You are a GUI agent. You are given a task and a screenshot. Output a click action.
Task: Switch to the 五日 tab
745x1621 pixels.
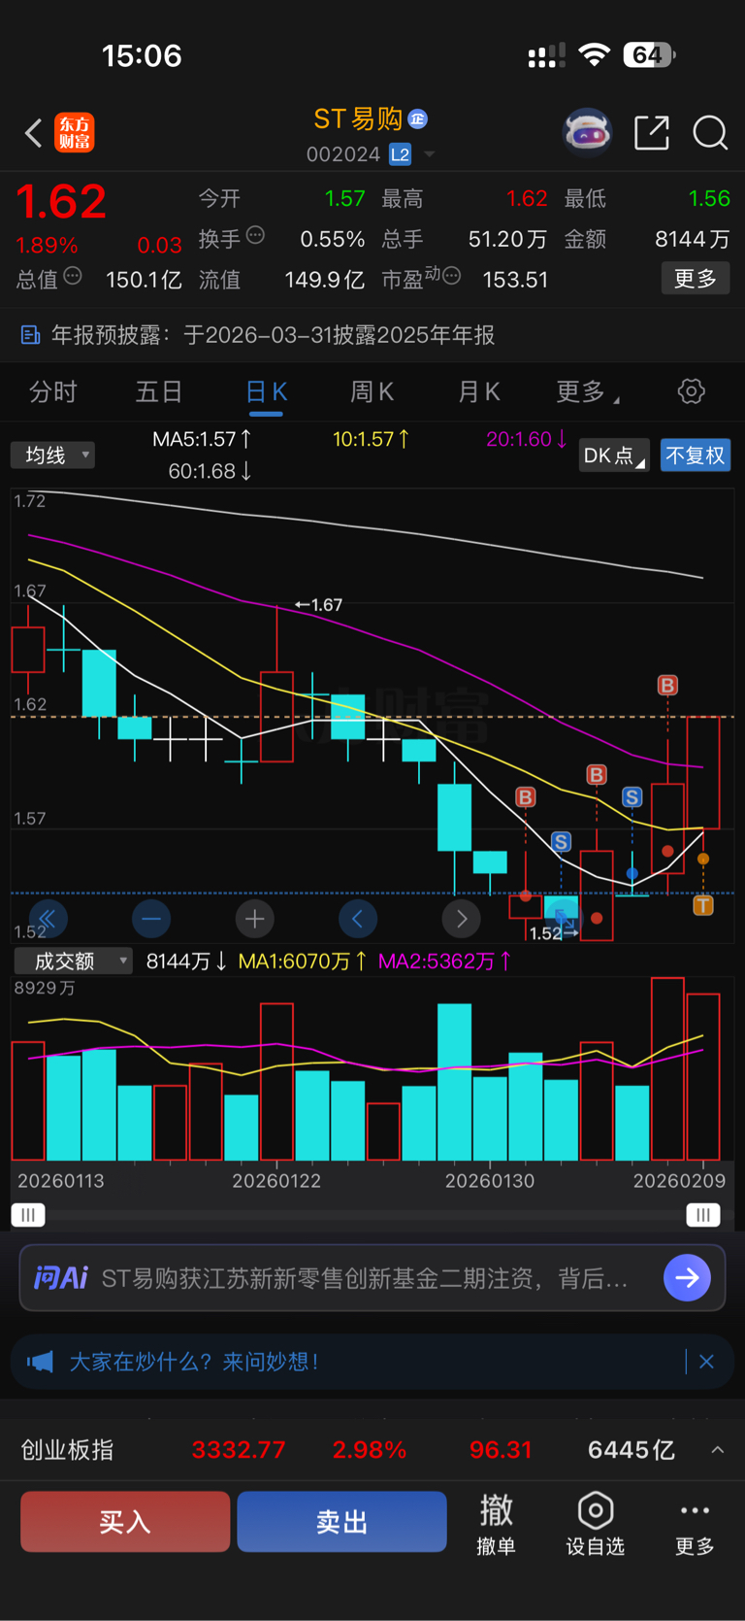tap(159, 391)
